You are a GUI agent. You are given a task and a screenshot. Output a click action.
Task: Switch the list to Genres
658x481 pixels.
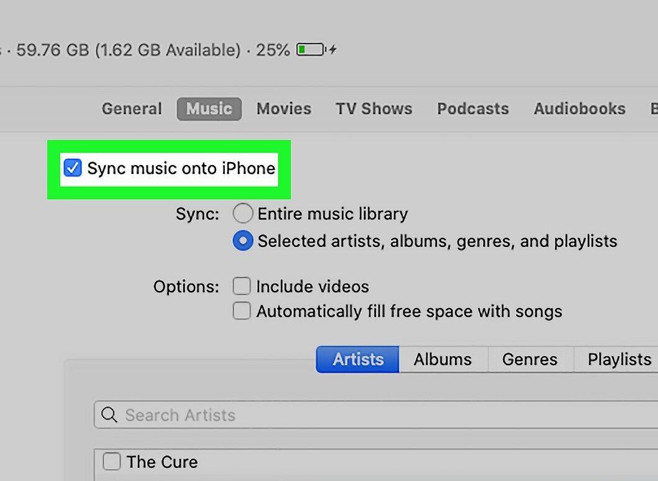click(530, 359)
